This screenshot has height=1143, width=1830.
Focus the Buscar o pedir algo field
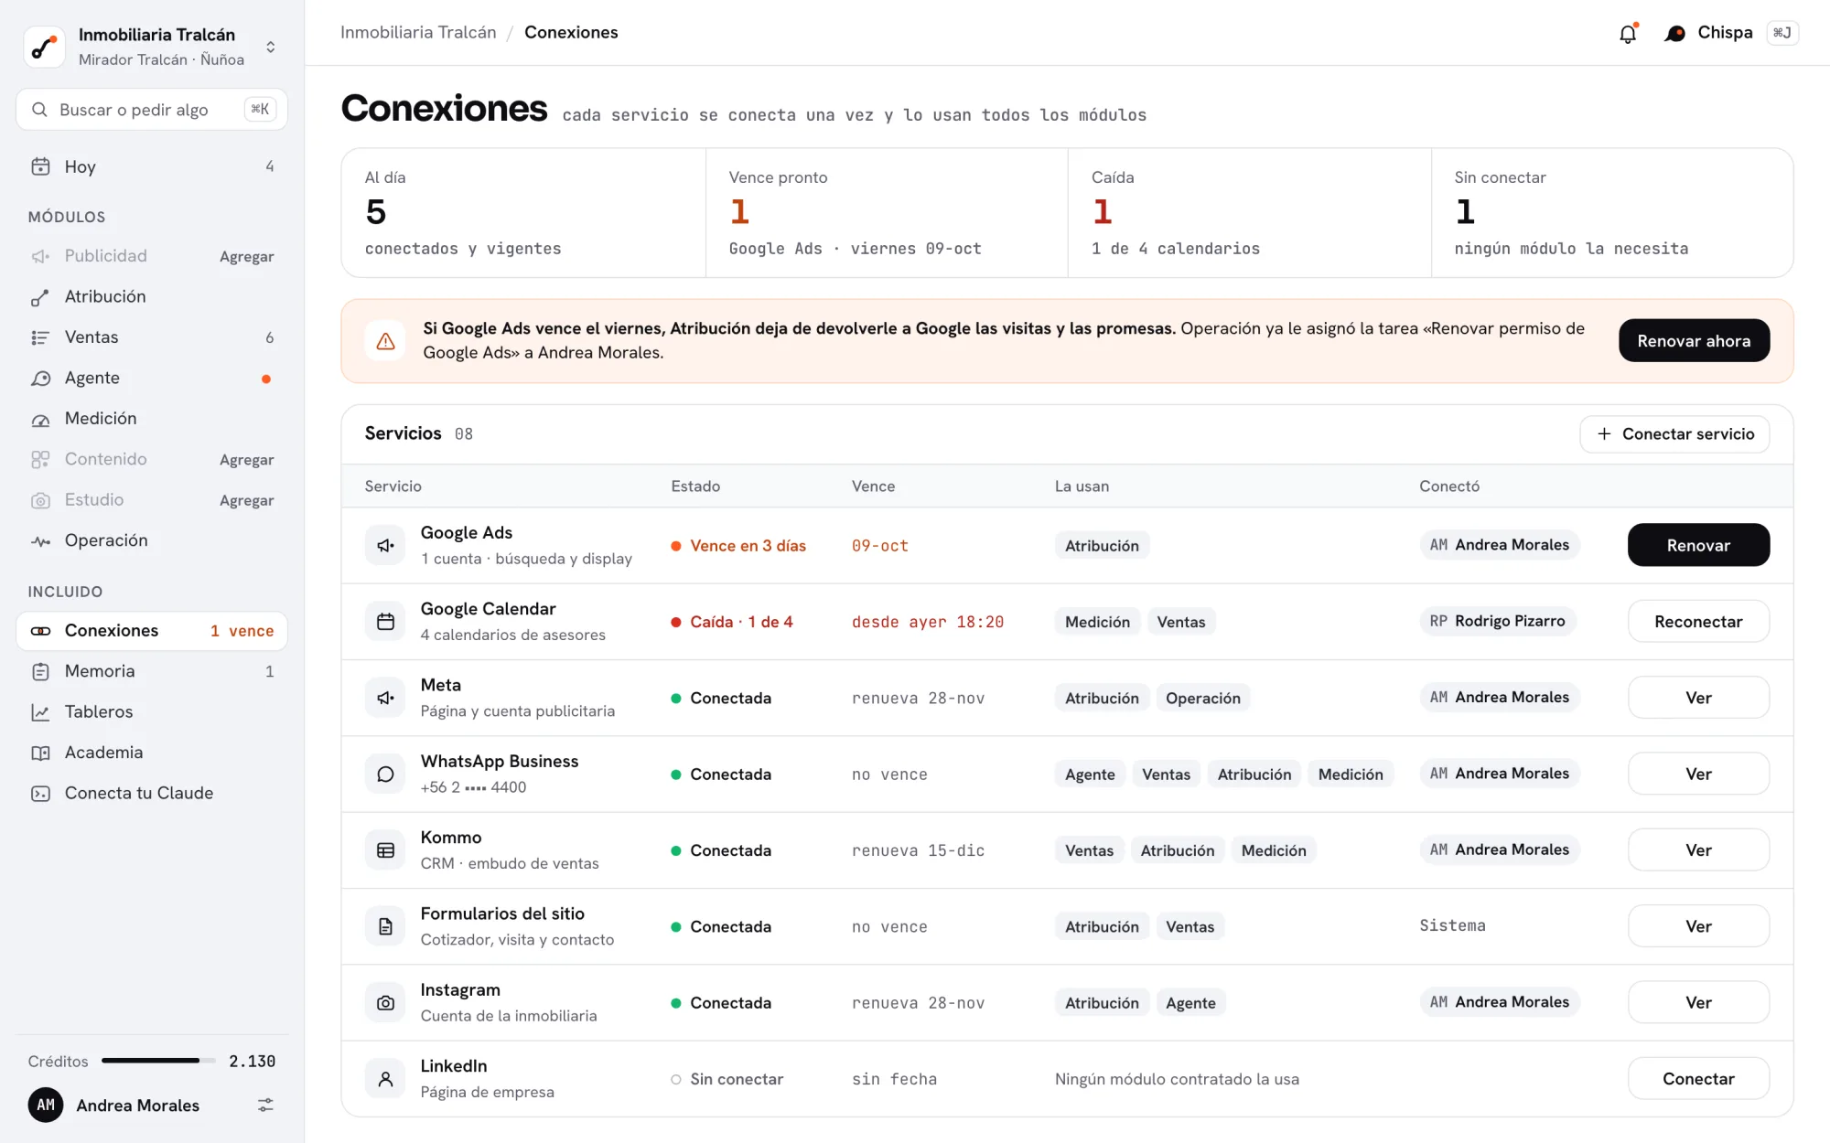coord(152,110)
